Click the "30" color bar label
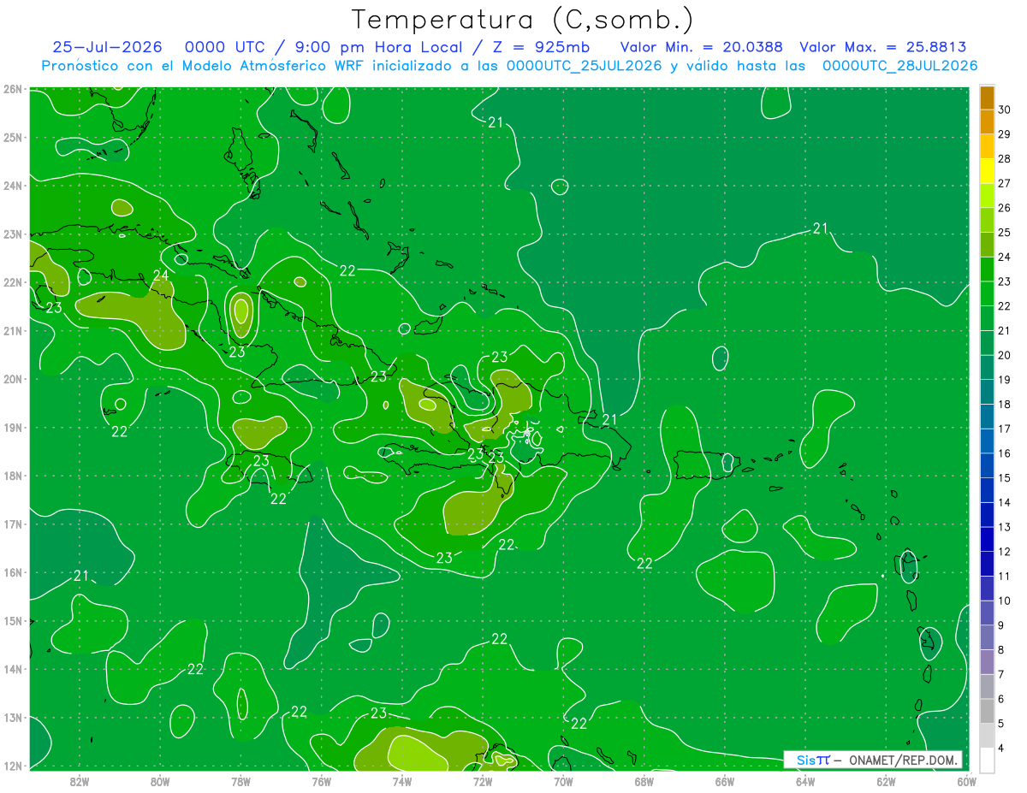Screen dimensions: 1027x793 1004,109
